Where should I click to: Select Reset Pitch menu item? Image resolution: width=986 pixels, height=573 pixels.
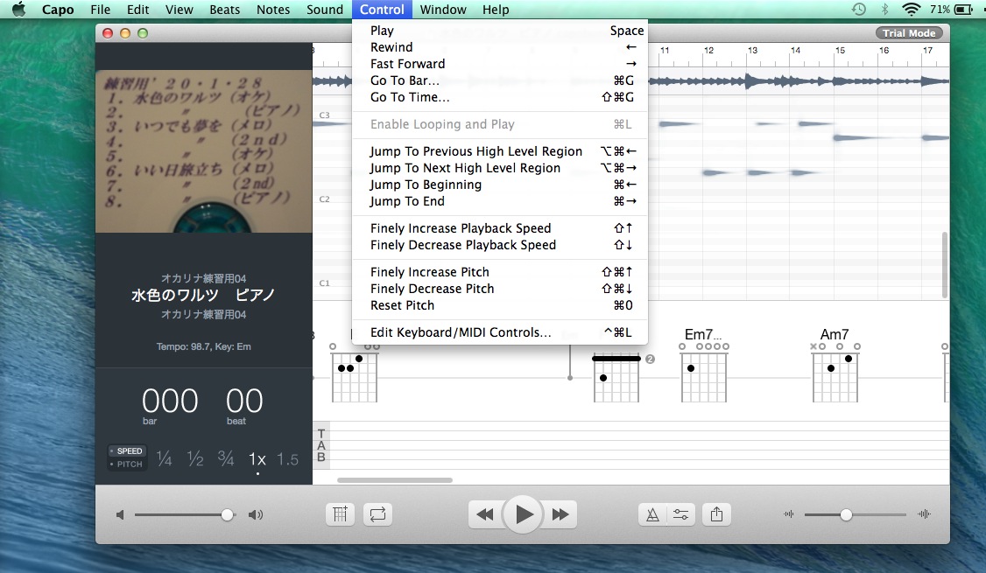coord(402,305)
